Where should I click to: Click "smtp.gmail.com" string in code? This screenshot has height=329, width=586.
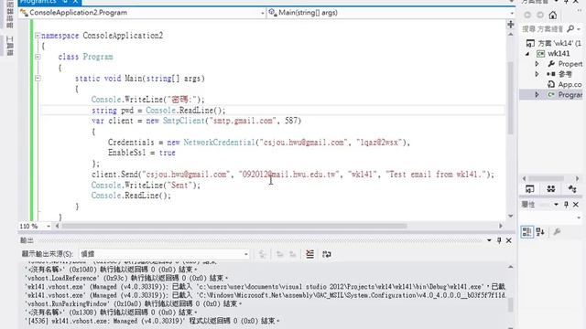243,122
